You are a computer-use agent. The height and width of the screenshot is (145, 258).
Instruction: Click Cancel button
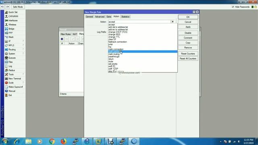point(188,22)
